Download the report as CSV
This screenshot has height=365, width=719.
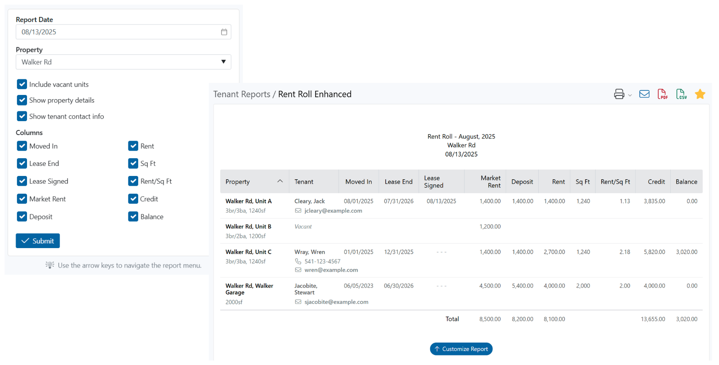(x=681, y=94)
